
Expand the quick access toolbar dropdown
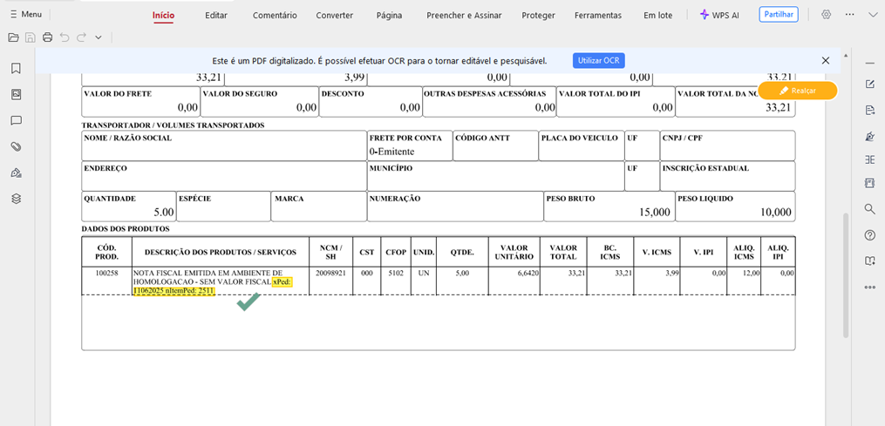99,37
